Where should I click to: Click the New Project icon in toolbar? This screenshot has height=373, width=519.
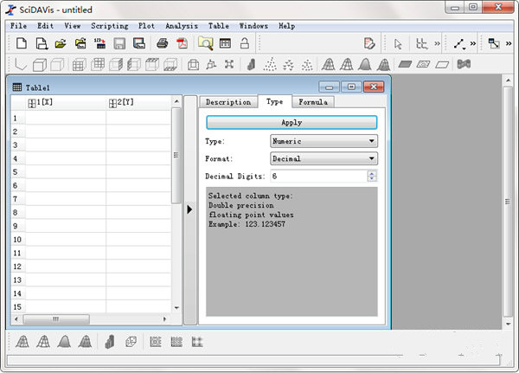(22, 43)
